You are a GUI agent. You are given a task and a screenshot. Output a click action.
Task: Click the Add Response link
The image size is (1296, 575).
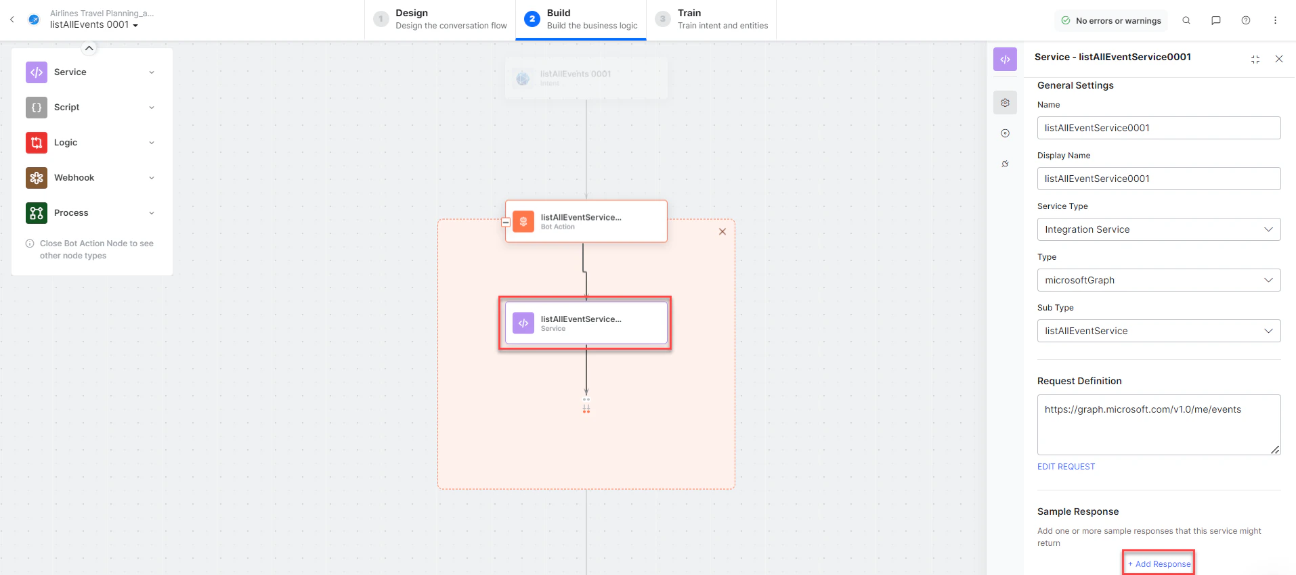pyautogui.click(x=1159, y=564)
